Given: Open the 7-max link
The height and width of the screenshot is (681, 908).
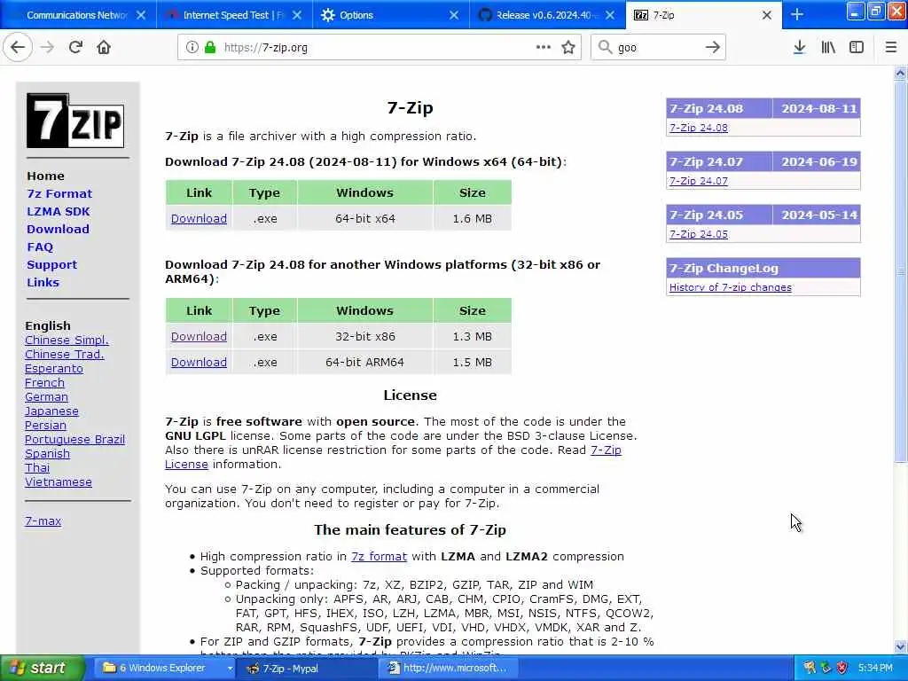Looking at the screenshot, I should [43, 521].
